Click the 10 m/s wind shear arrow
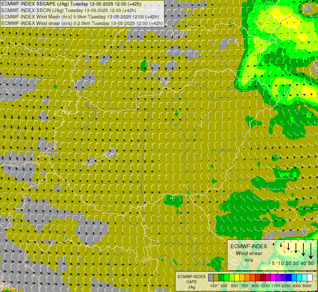Image resolution: width=318 pixels, height=292 pixels. pyautogui.click(x=281, y=245)
